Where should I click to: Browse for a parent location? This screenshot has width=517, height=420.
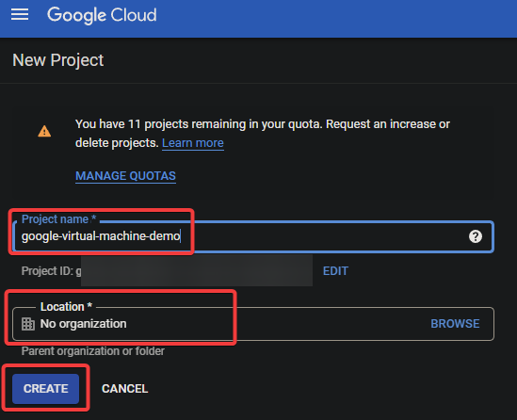point(455,324)
